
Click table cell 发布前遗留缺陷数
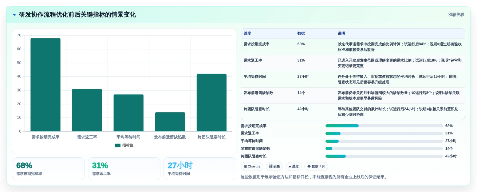click(258, 93)
